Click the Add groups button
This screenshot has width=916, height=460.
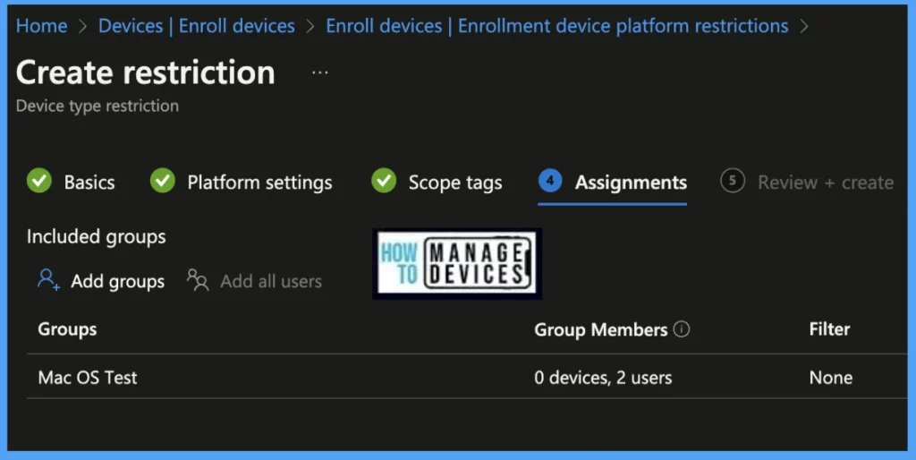point(101,281)
